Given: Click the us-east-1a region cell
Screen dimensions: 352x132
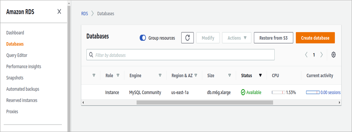Looking at the screenshot, I should 180,92.
